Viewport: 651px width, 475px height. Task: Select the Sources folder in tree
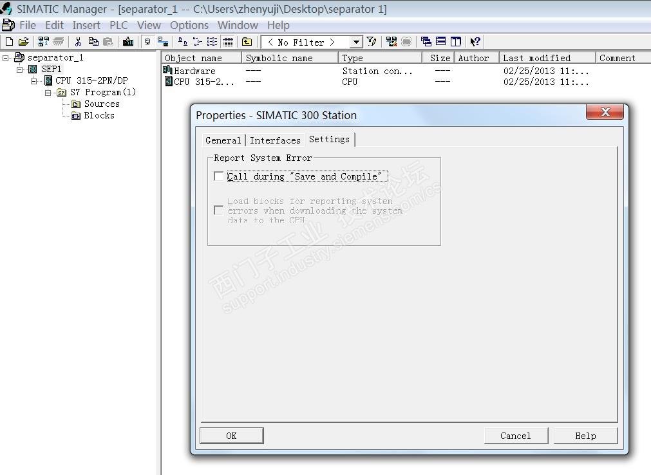102,104
